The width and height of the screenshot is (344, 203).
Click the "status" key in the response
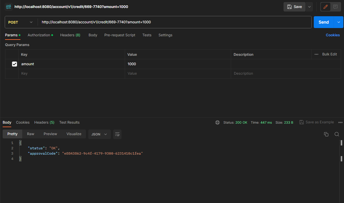tap(36, 148)
